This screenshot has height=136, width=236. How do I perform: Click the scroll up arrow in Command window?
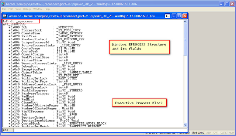pos(185,21)
